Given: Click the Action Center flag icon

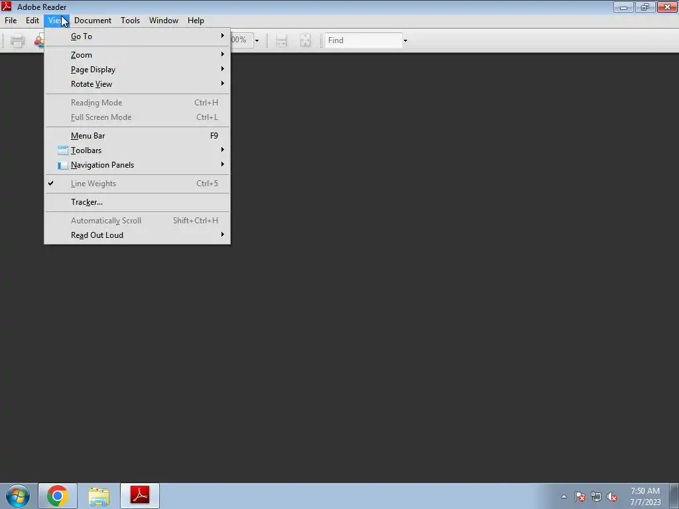Looking at the screenshot, I should pos(580,496).
